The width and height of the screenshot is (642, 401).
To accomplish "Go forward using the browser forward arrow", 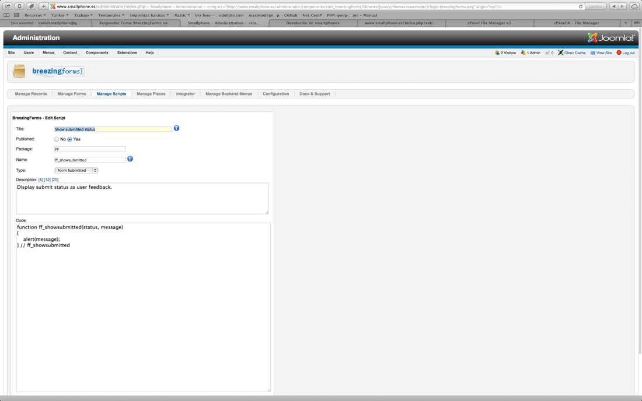I will (622, 6).
